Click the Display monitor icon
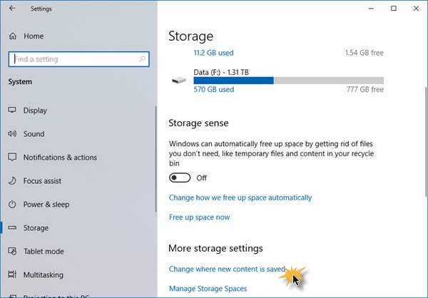 (12, 111)
